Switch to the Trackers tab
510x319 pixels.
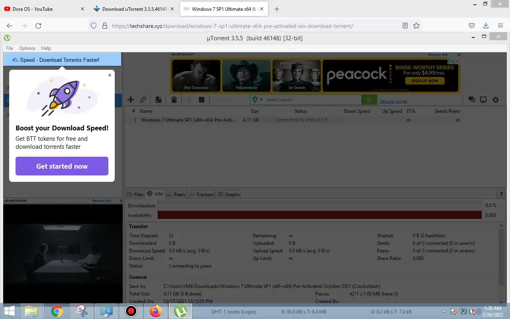click(x=201, y=194)
